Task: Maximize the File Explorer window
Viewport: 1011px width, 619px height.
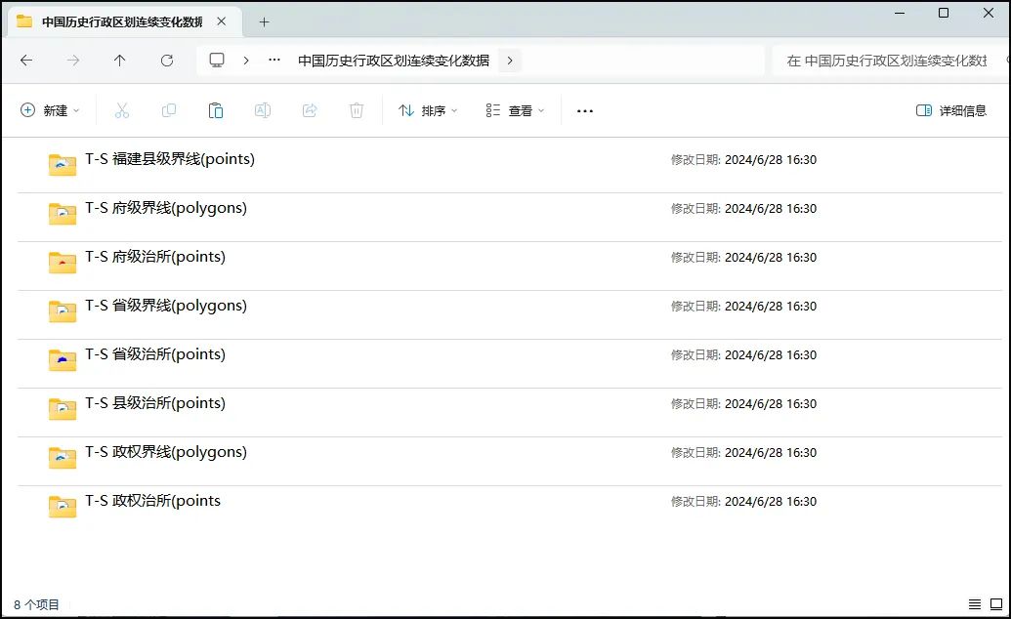Action: 944,13
